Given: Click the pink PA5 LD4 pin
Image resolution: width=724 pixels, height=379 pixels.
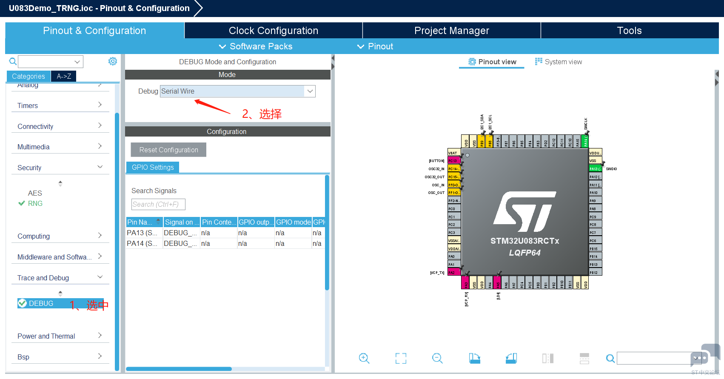Looking at the screenshot, I should click(x=498, y=282).
